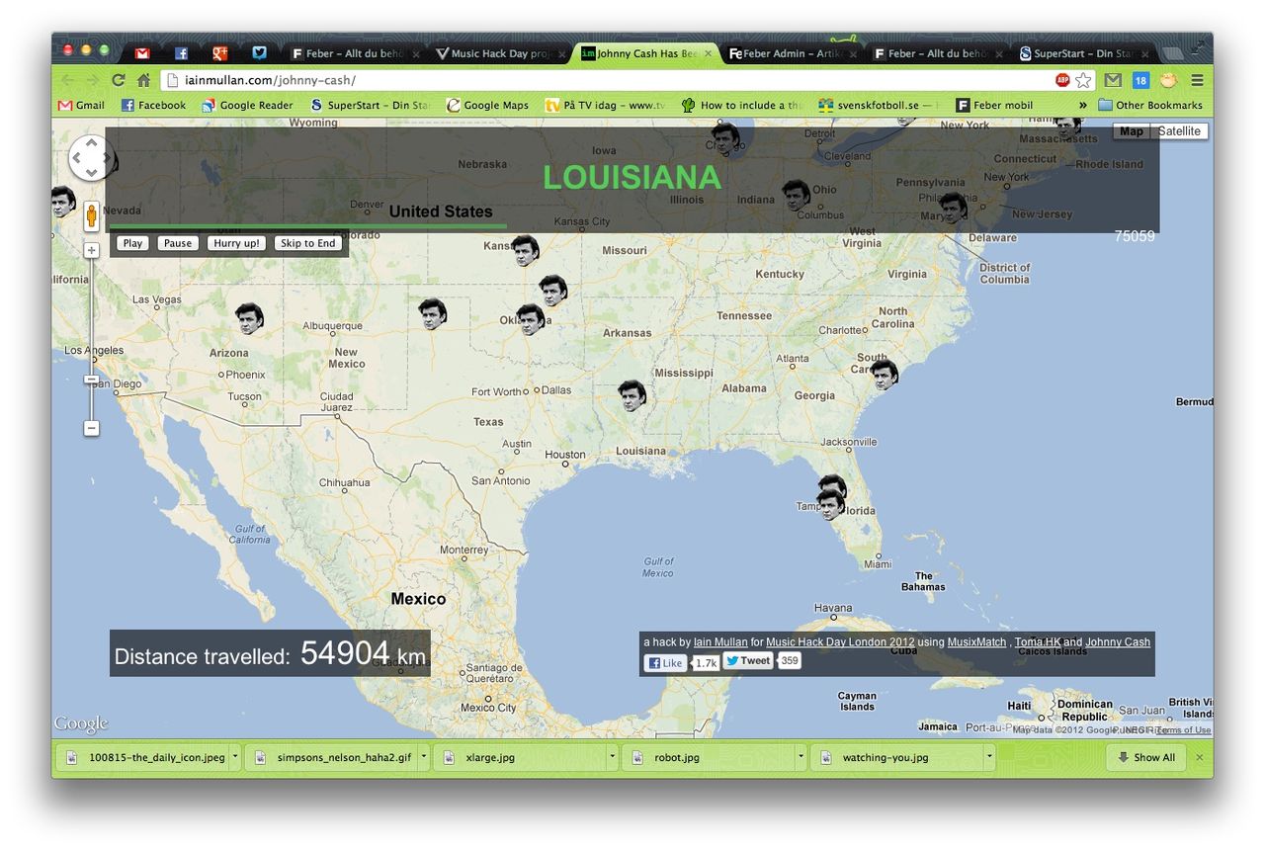Viewport: 1265px width, 850px height.
Task: Open the Iain Mullan link
Action: coord(720,642)
